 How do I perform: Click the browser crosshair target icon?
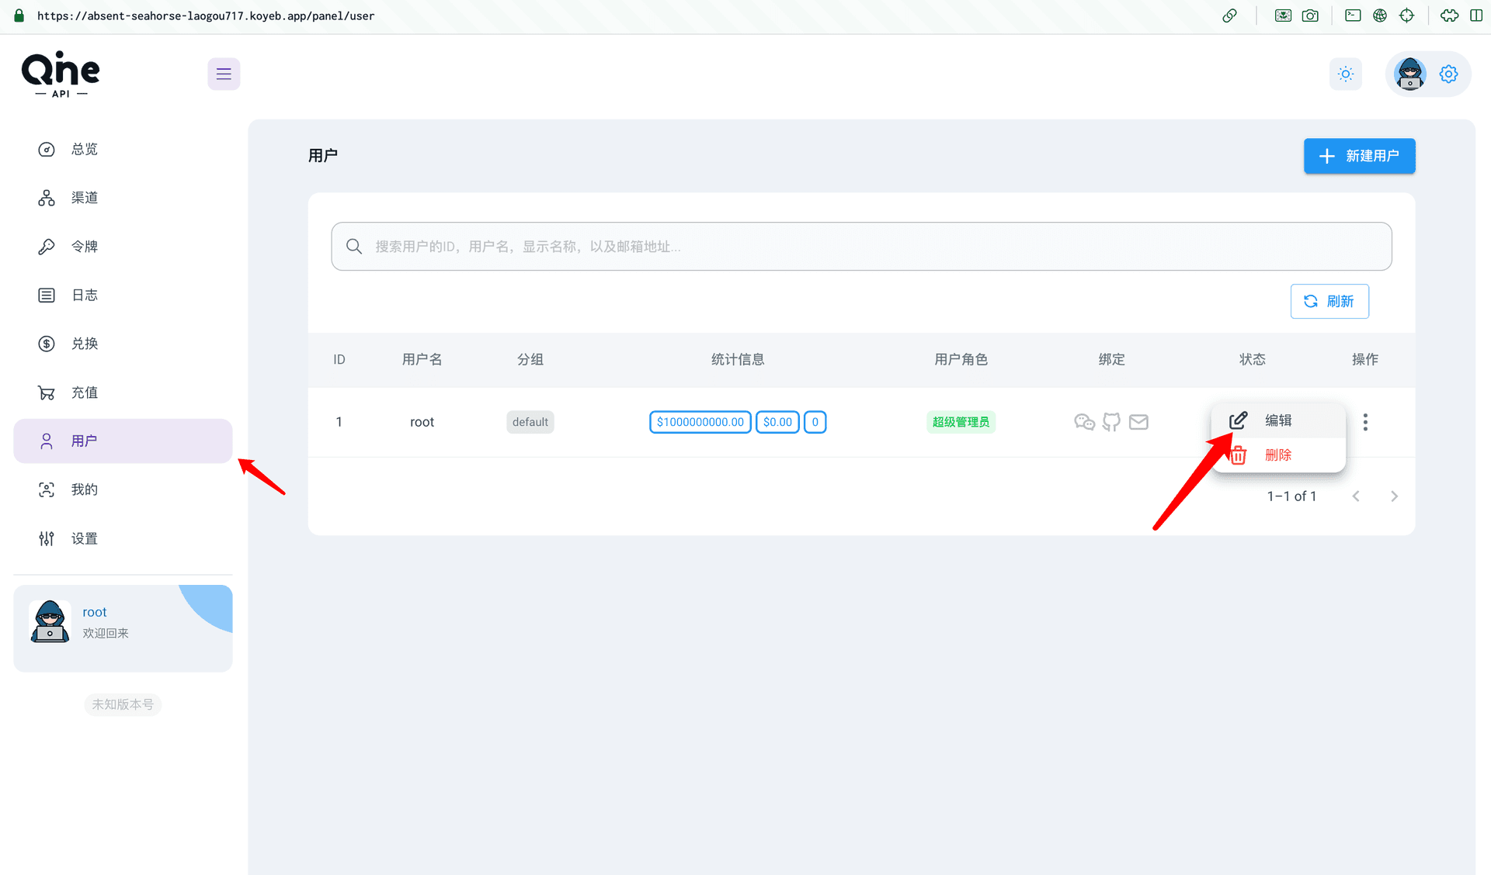[x=1406, y=16]
